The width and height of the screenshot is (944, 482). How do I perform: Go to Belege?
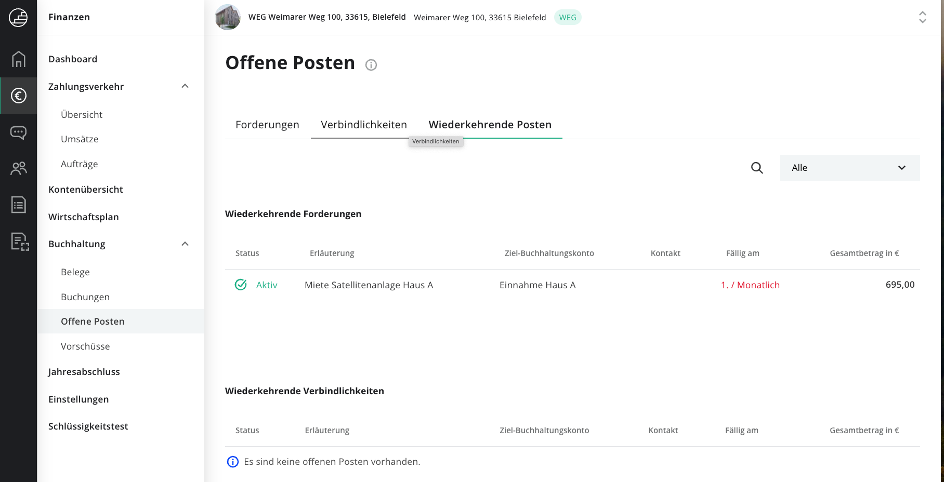coord(75,272)
